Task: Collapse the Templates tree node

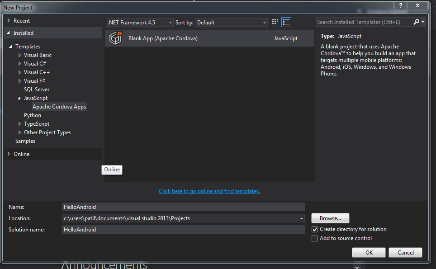Action: point(10,47)
